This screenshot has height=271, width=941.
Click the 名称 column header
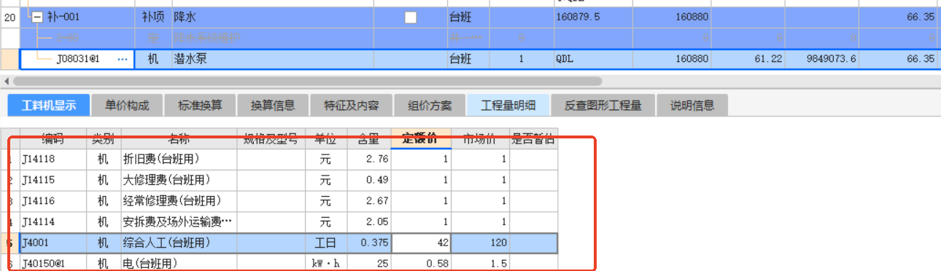point(179,138)
